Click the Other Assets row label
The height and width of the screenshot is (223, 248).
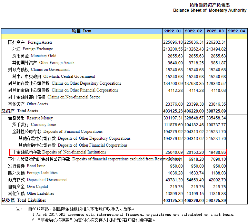[28, 104]
